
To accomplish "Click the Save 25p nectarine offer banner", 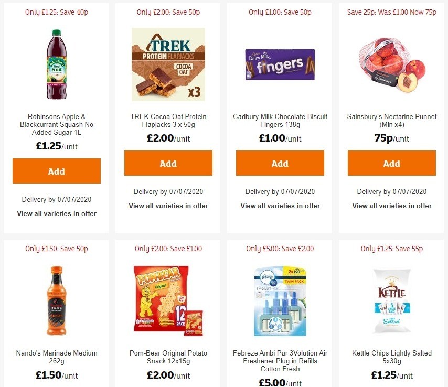I will click(x=392, y=12).
